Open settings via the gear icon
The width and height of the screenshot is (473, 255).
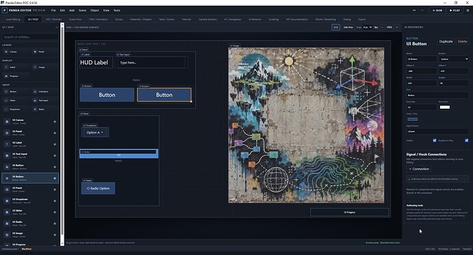click(468, 10)
